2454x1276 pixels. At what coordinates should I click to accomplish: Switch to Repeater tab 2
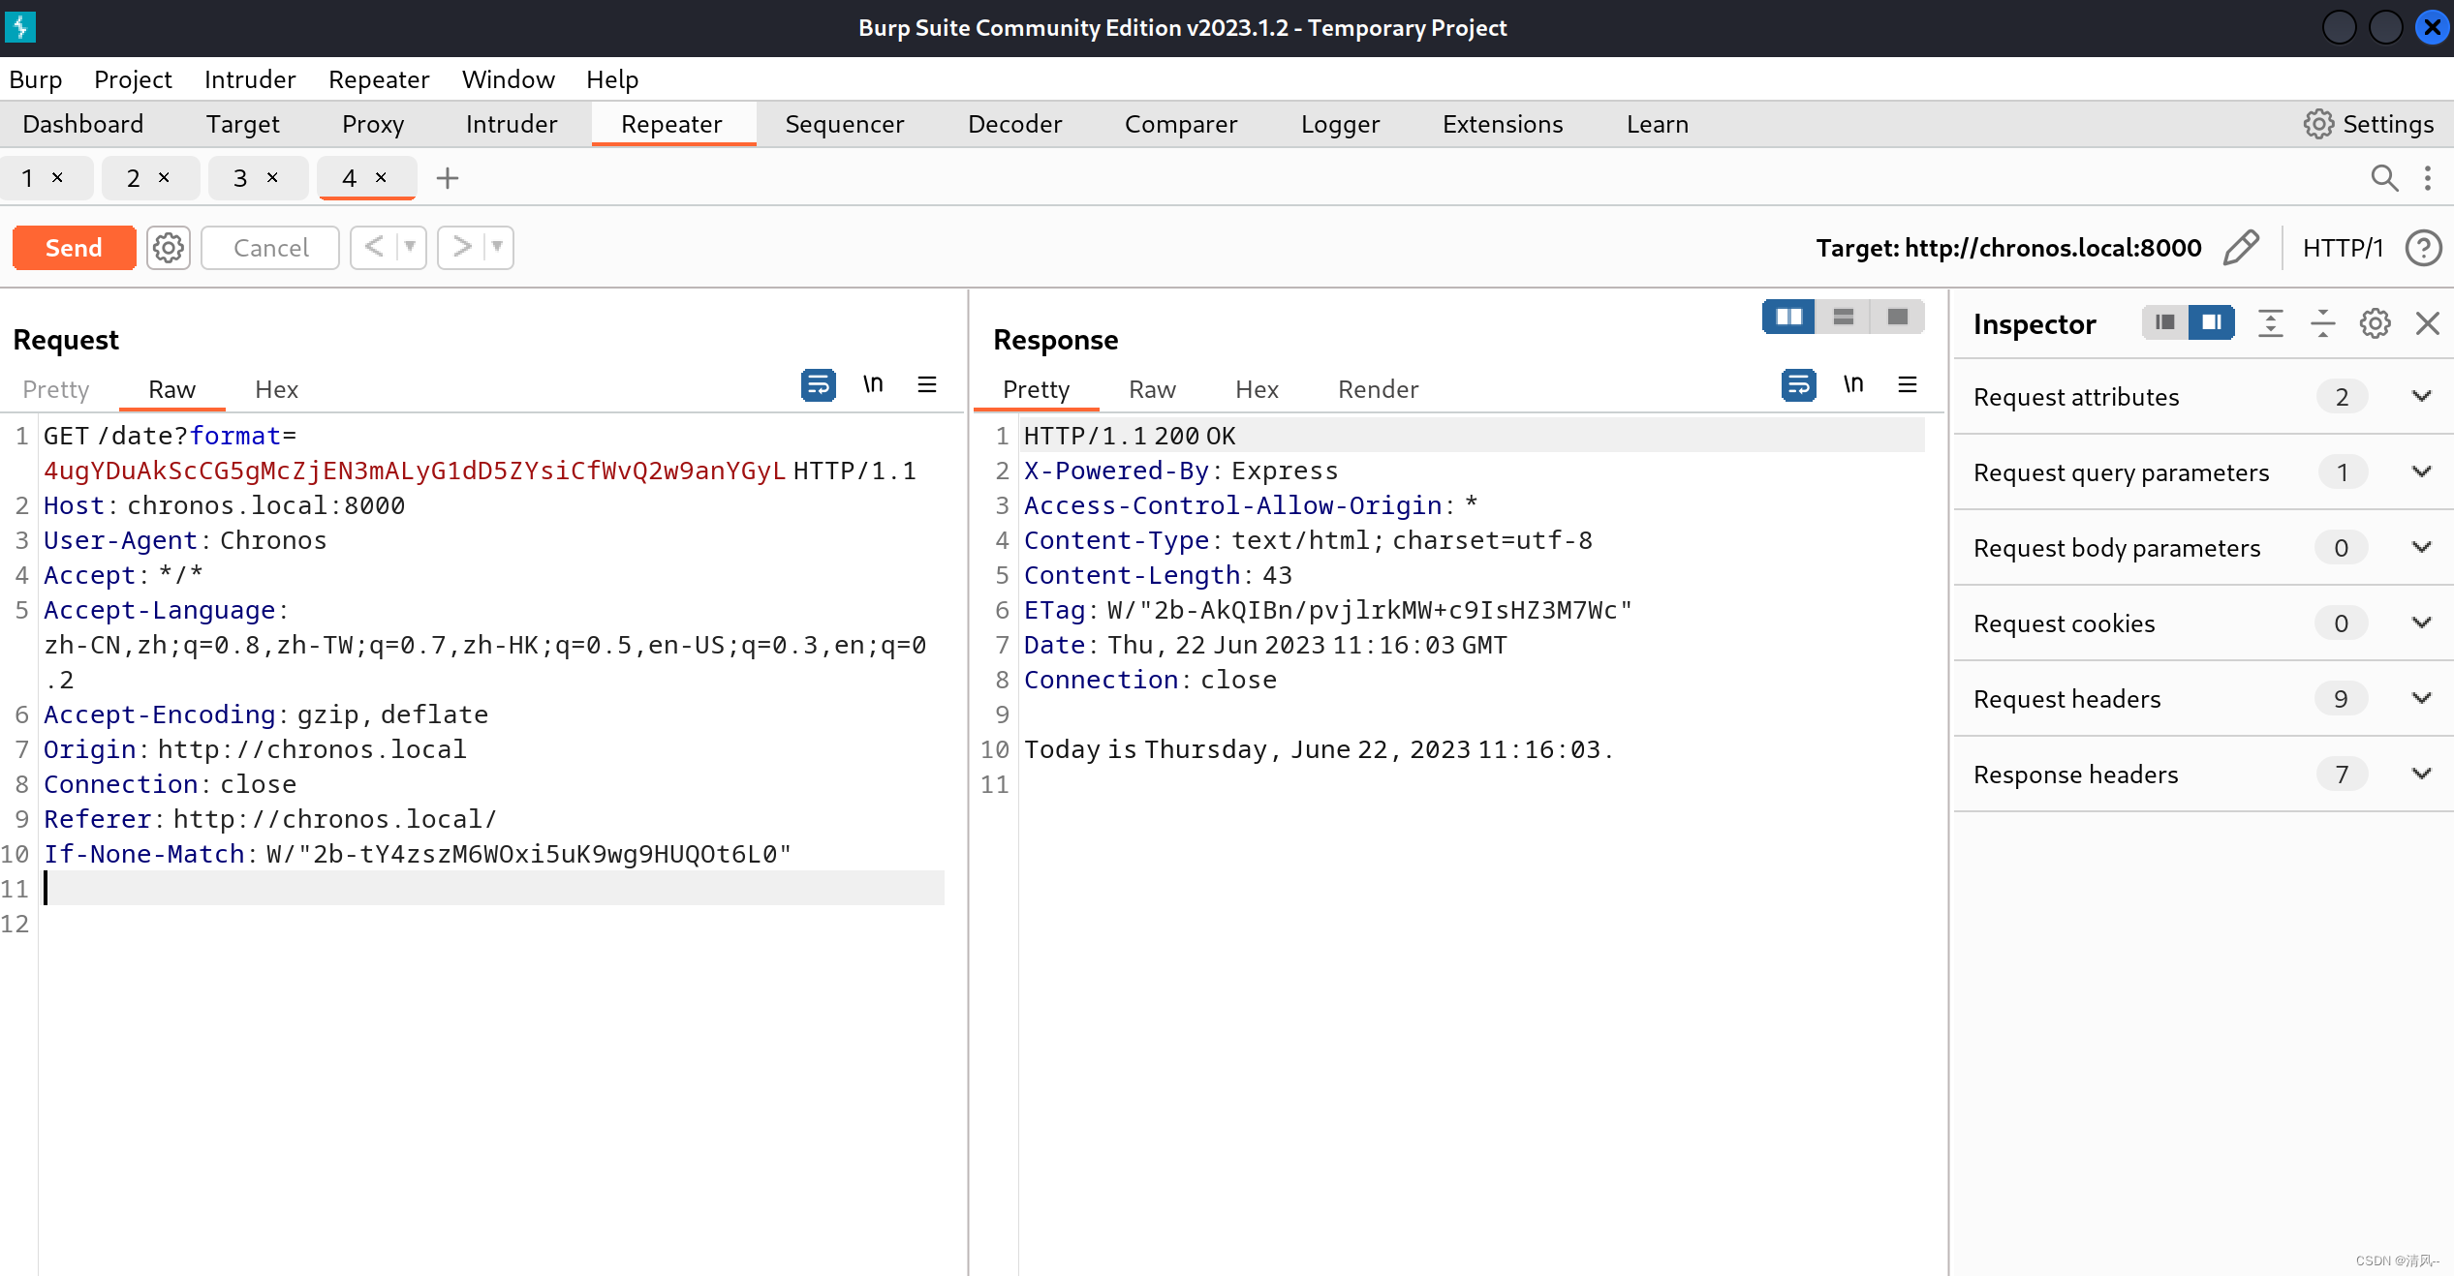[134, 178]
